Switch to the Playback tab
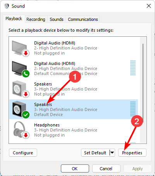Screen dimensions: 155x176 [x=14, y=19]
